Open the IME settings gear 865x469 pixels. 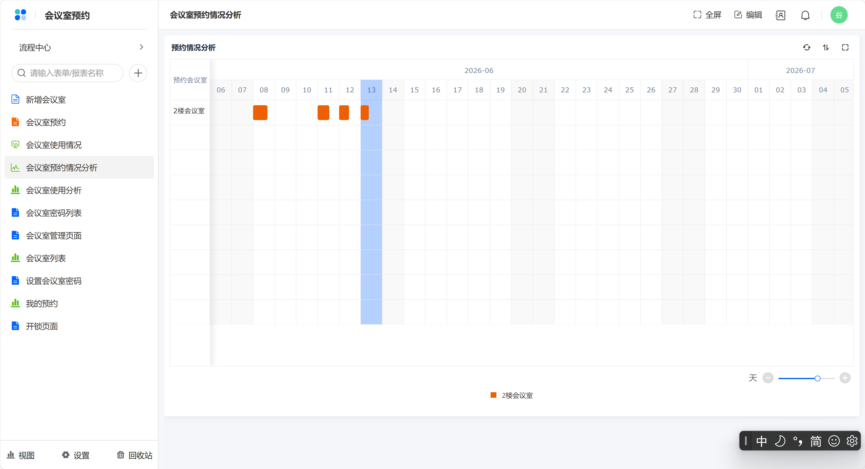click(x=852, y=441)
